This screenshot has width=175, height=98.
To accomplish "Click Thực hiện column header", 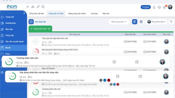I will pyautogui.click(x=166, y=34).
